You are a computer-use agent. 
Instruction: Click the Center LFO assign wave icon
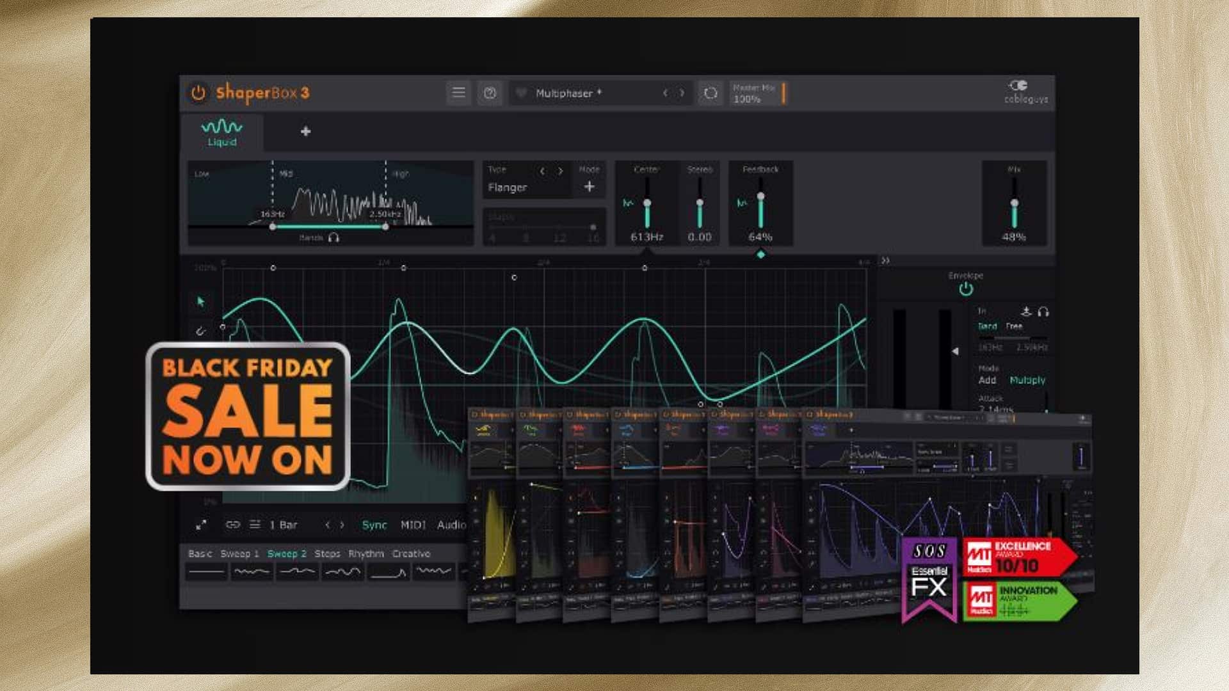(x=628, y=203)
